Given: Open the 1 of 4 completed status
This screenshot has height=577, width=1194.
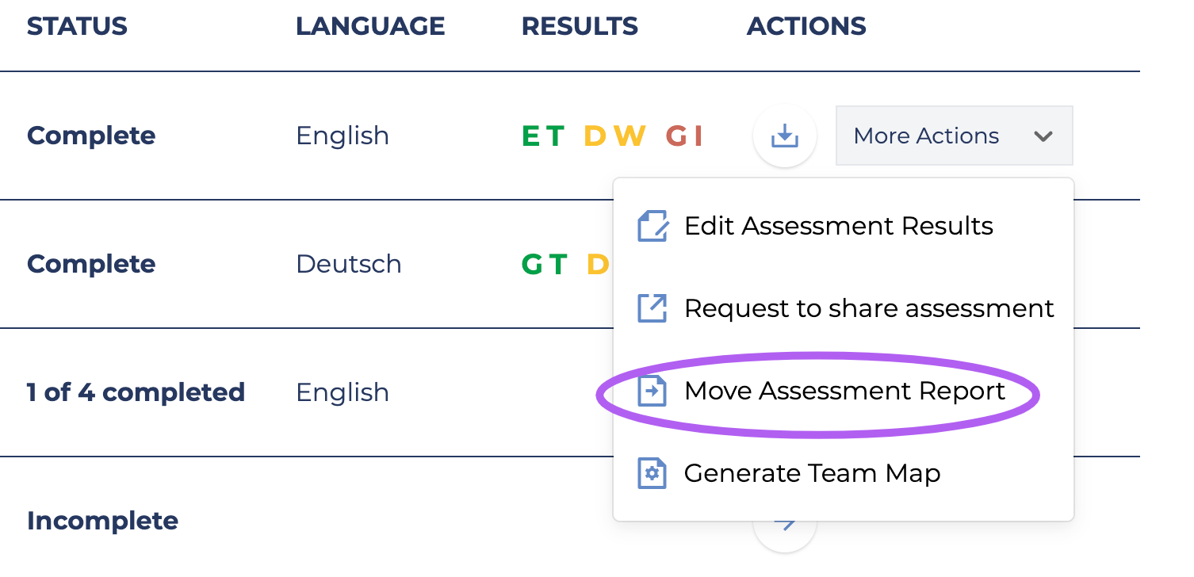Looking at the screenshot, I should tap(136, 392).
